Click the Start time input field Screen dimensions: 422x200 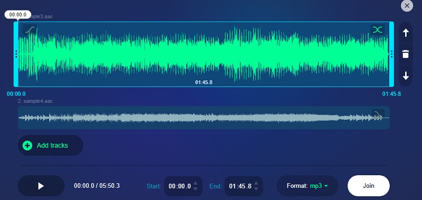click(x=179, y=186)
